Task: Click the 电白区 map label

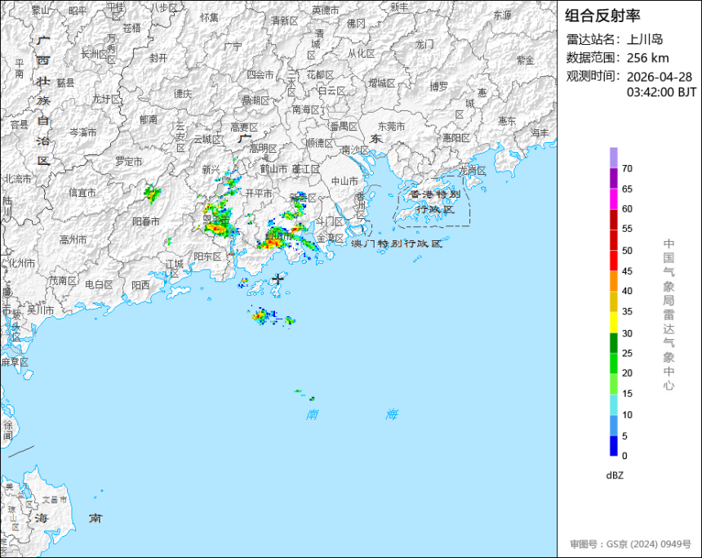Action: [x=99, y=284]
